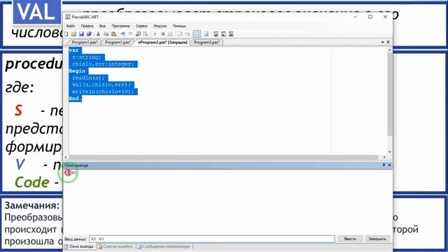
Task: Open the Правка menu
Action: (87, 26)
